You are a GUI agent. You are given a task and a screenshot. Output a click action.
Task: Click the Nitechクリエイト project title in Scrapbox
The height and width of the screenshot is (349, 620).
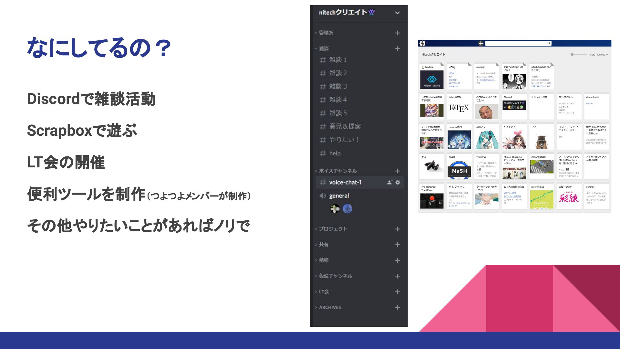433,55
